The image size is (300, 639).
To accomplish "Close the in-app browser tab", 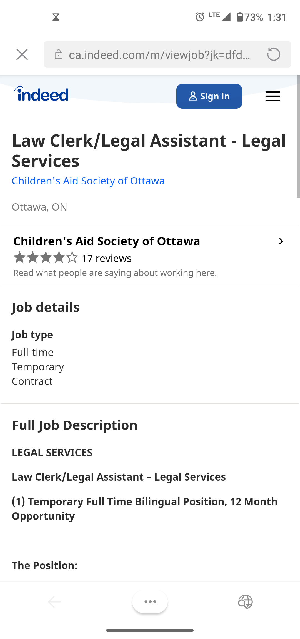I will coord(22,54).
